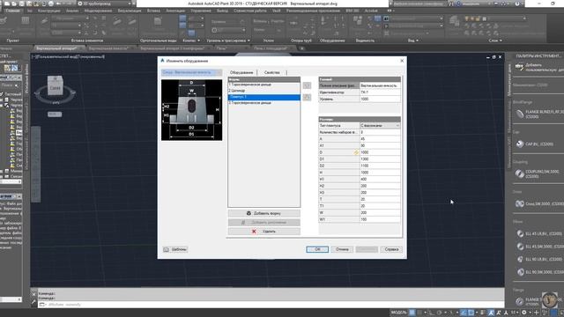
Task: Toggle snap mode in status bar
Action: 419,313
